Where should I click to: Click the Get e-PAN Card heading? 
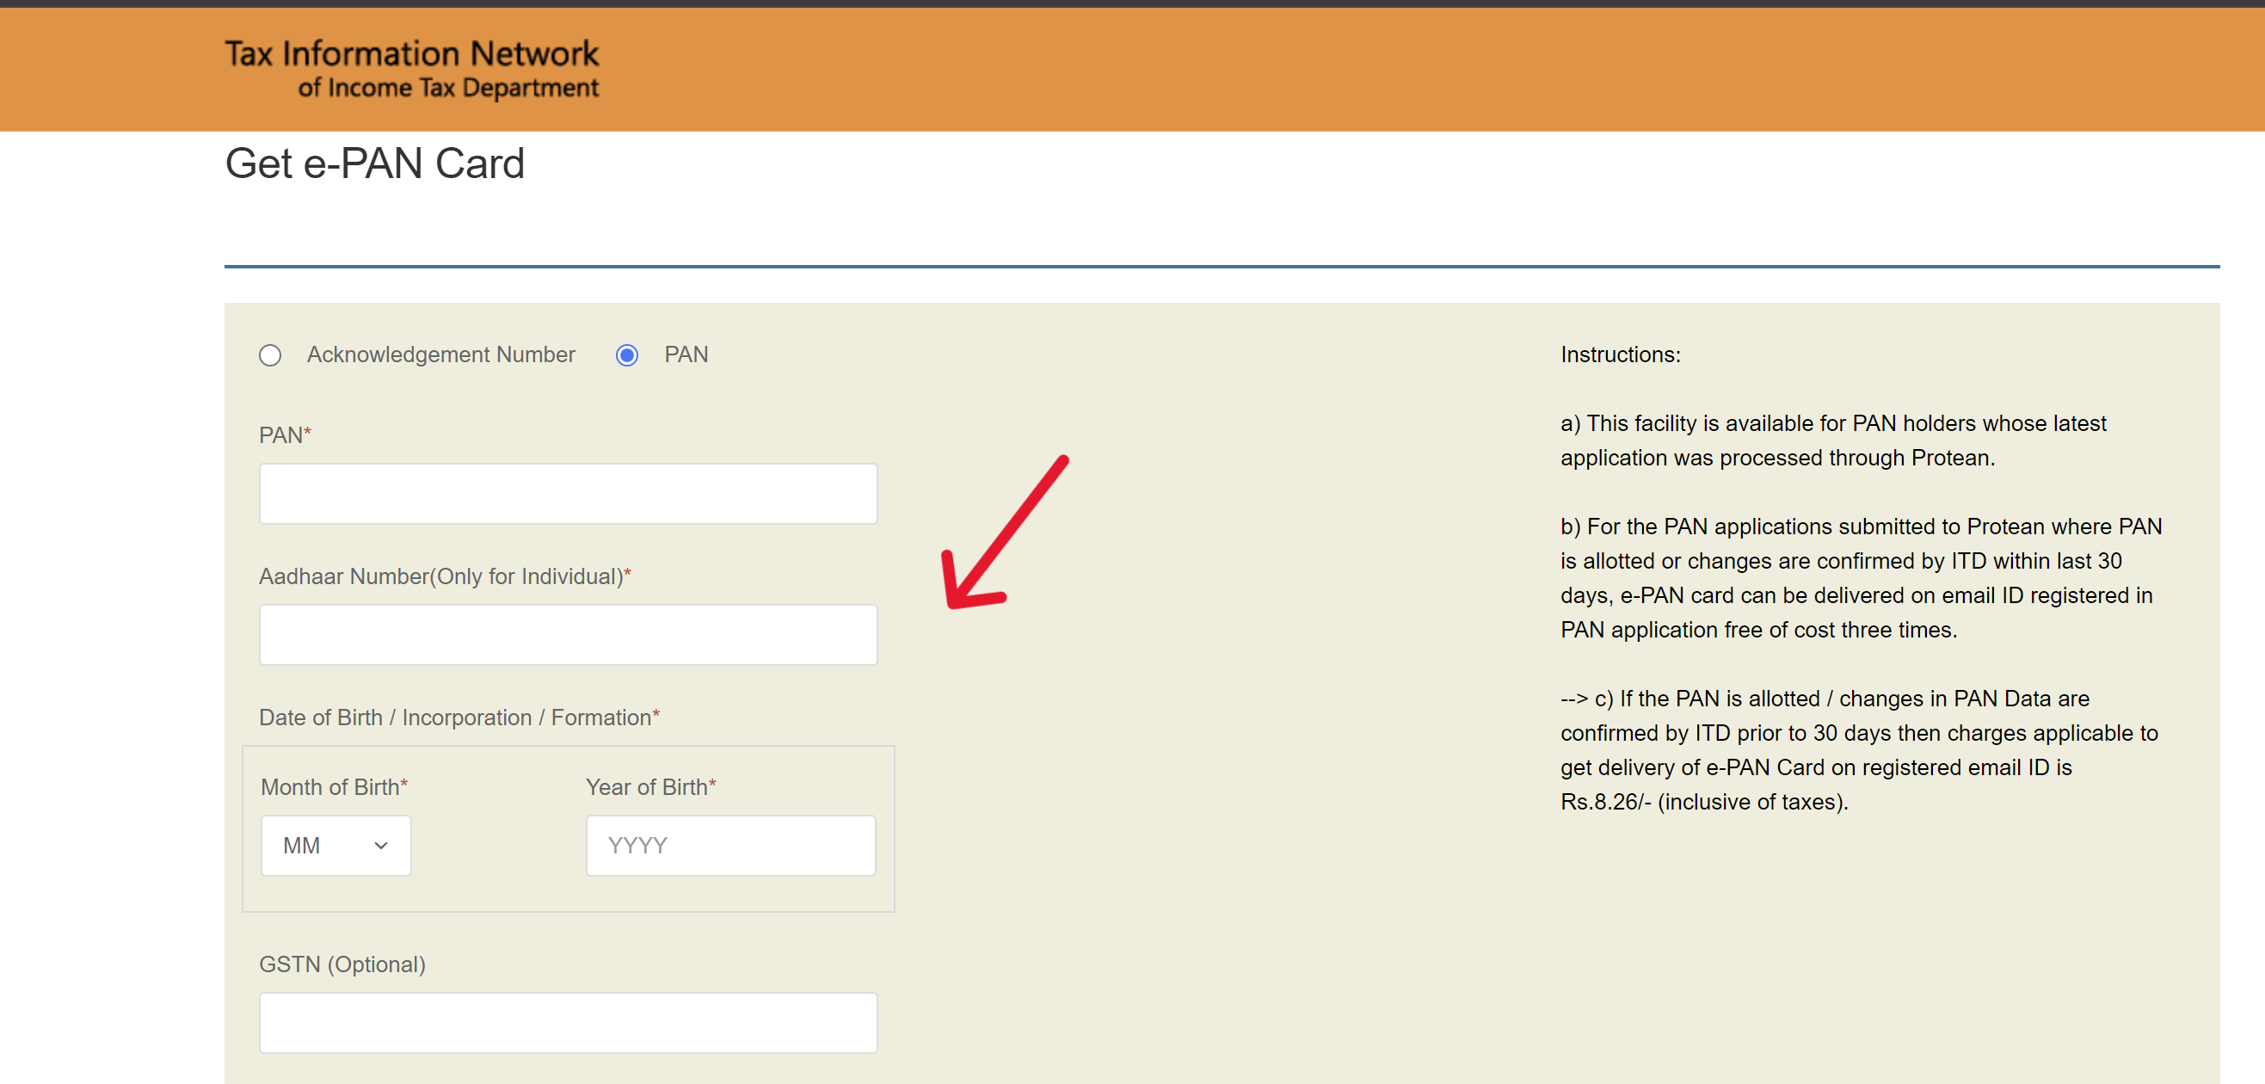374,163
